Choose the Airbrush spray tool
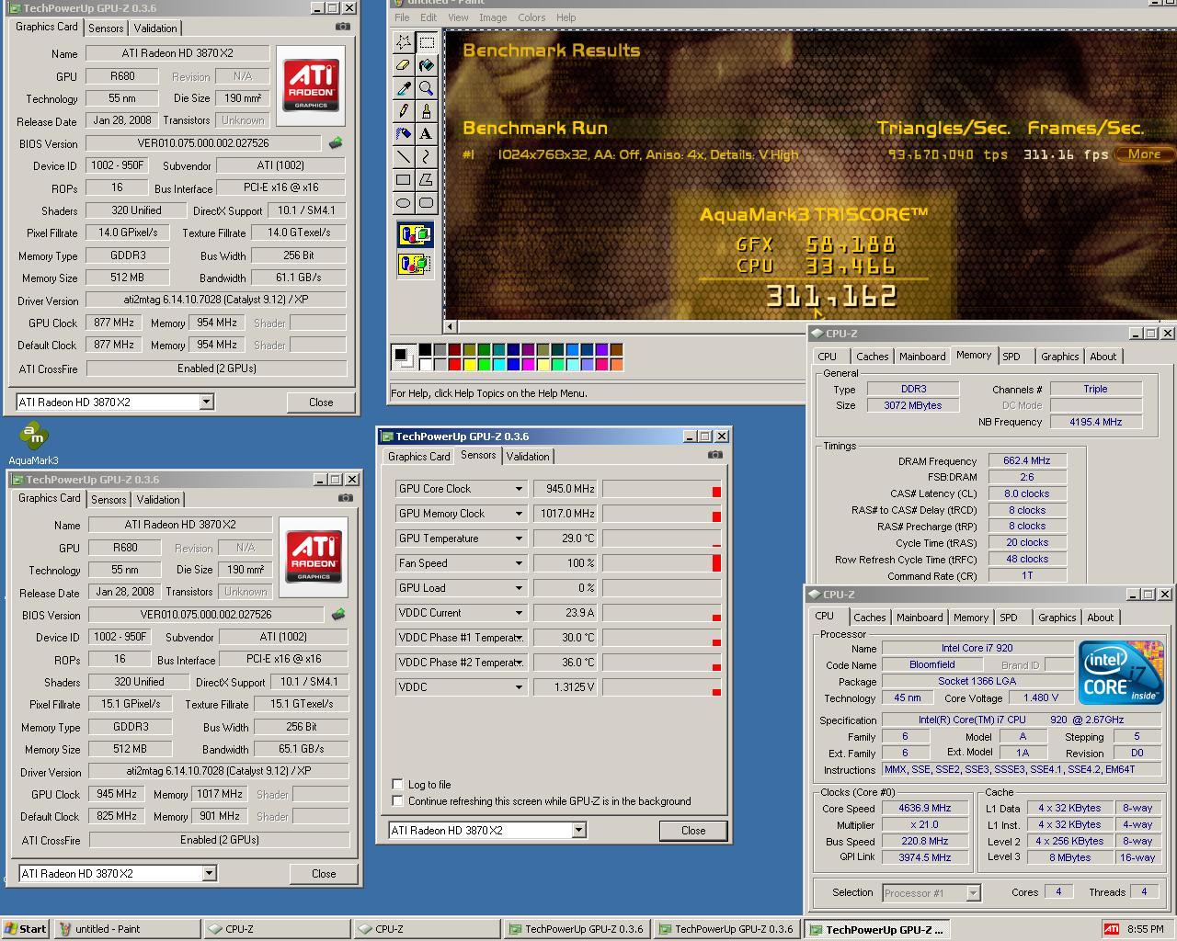The height and width of the screenshot is (941, 1177). click(403, 134)
